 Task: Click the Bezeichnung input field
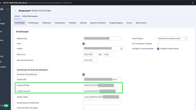coord(102,38)
